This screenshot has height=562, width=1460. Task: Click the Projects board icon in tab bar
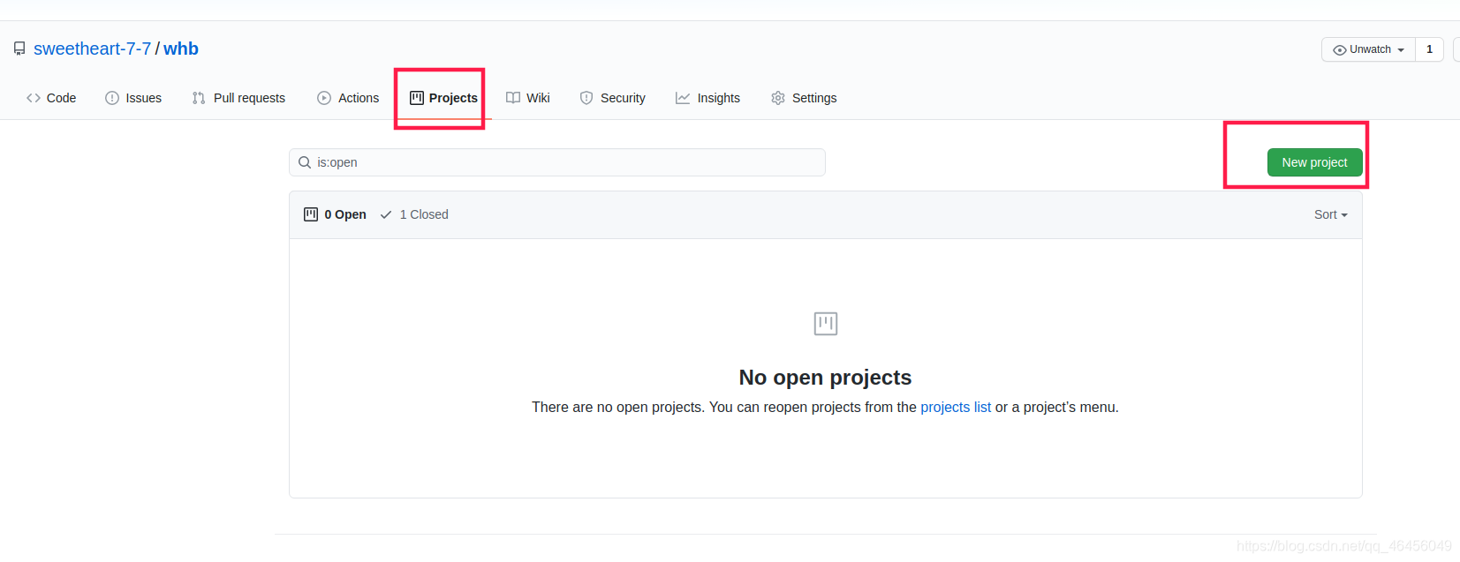417,98
